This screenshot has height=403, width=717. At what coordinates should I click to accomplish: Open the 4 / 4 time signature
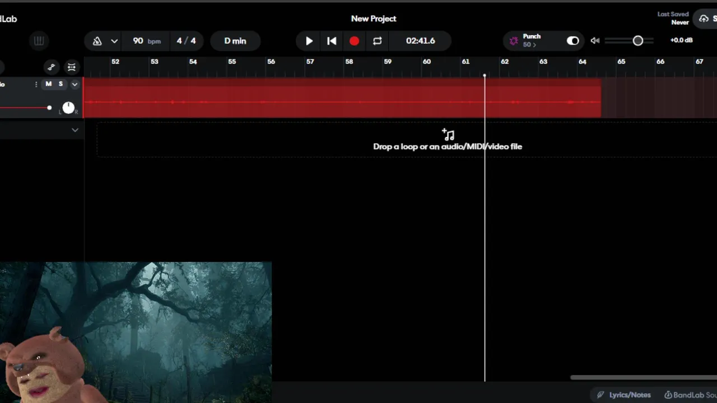pyautogui.click(x=186, y=41)
